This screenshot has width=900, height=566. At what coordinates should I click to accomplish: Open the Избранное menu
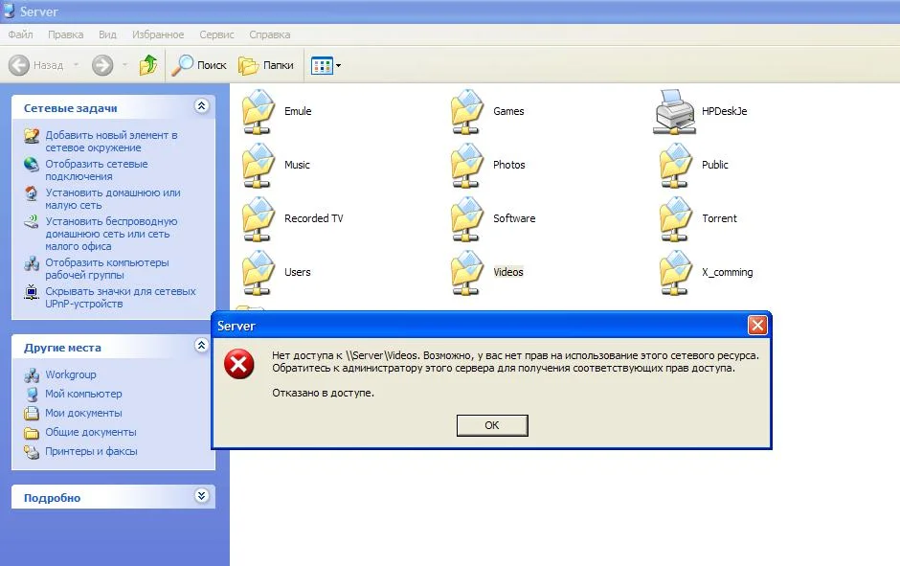pos(158,34)
